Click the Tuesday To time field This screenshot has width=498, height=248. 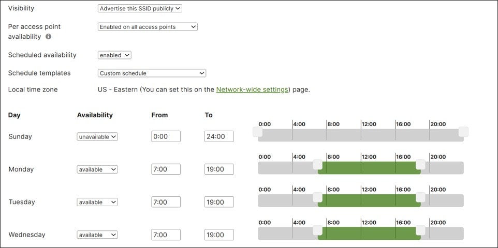[219, 202]
